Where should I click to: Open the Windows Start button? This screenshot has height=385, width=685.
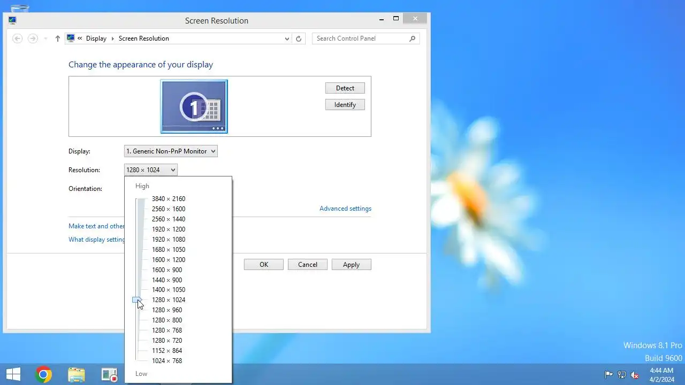tap(13, 374)
